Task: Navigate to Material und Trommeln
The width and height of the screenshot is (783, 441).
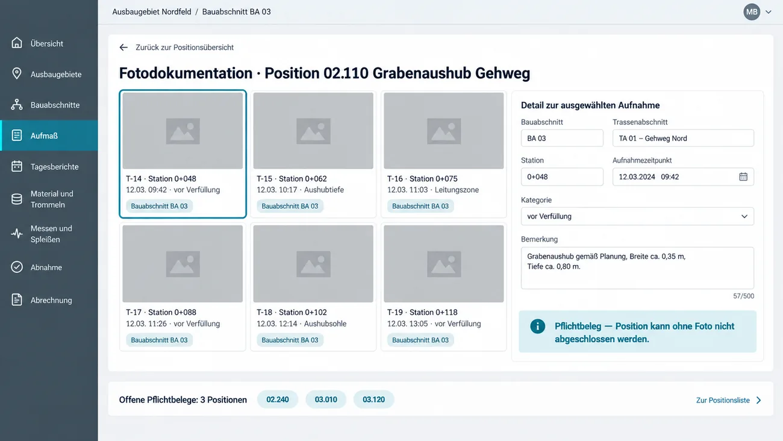Action: click(x=49, y=199)
